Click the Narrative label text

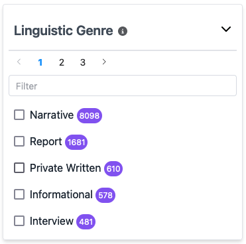52,115
